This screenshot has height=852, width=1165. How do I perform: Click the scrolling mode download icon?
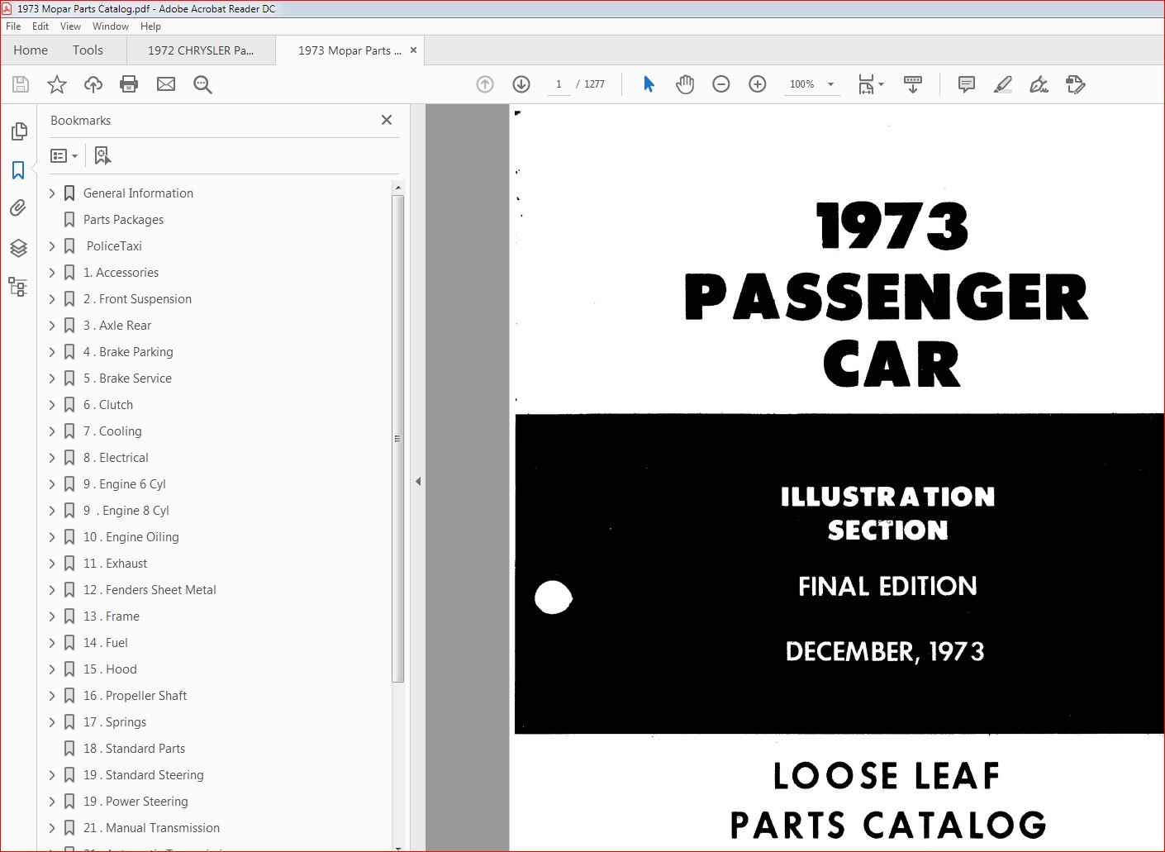(x=913, y=84)
